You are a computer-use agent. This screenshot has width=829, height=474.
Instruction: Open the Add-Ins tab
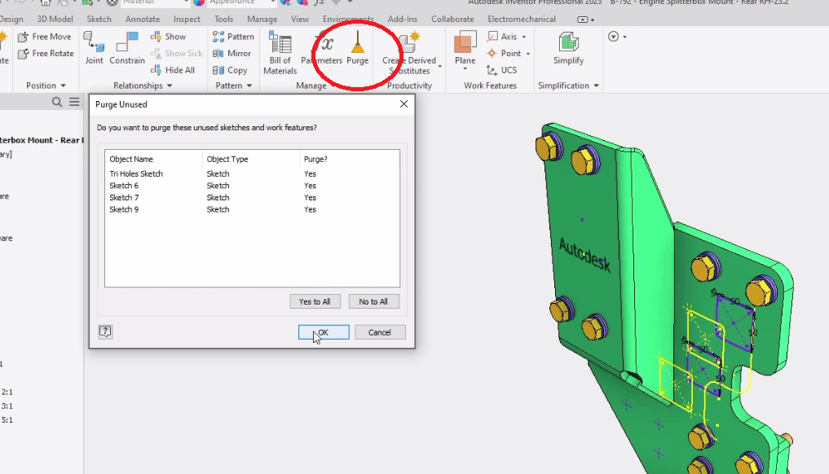pyautogui.click(x=403, y=19)
